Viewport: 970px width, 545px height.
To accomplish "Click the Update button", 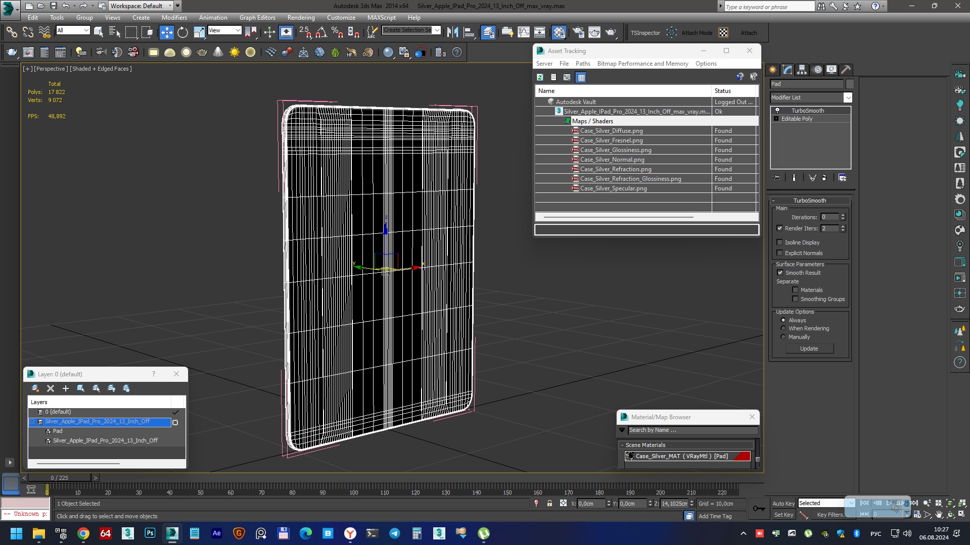I will click(x=809, y=349).
